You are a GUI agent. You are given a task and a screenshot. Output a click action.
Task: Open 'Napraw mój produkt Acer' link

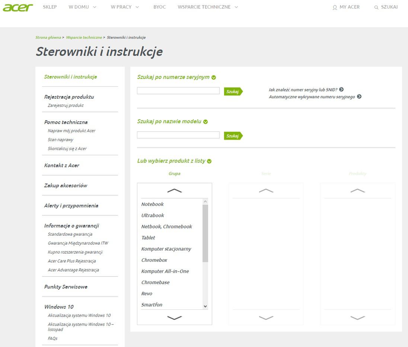(x=71, y=131)
